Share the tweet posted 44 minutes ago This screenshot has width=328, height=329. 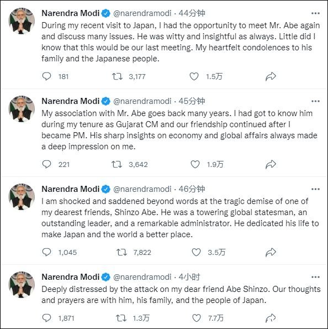(271, 76)
